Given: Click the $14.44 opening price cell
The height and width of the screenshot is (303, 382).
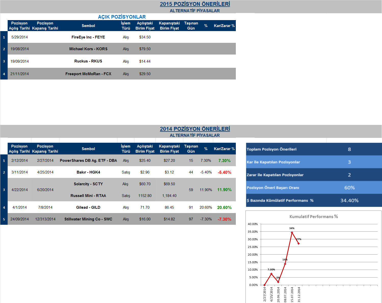Looking at the screenshot, I should [145, 61].
